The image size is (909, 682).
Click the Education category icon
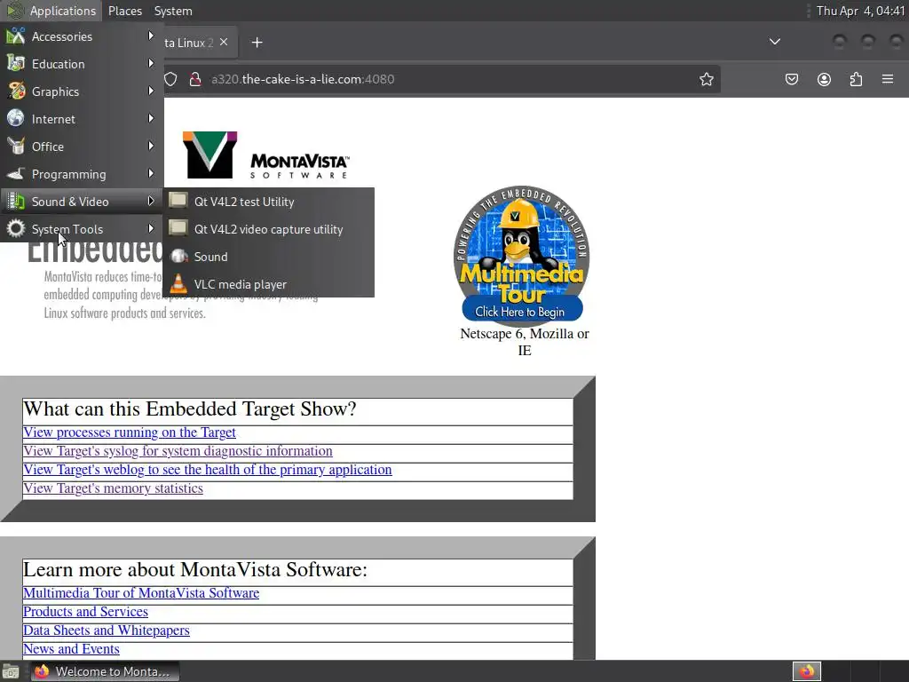point(16,64)
